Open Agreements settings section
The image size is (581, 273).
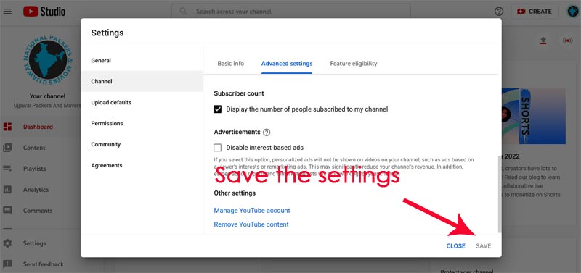pyautogui.click(x=142, y=166)
